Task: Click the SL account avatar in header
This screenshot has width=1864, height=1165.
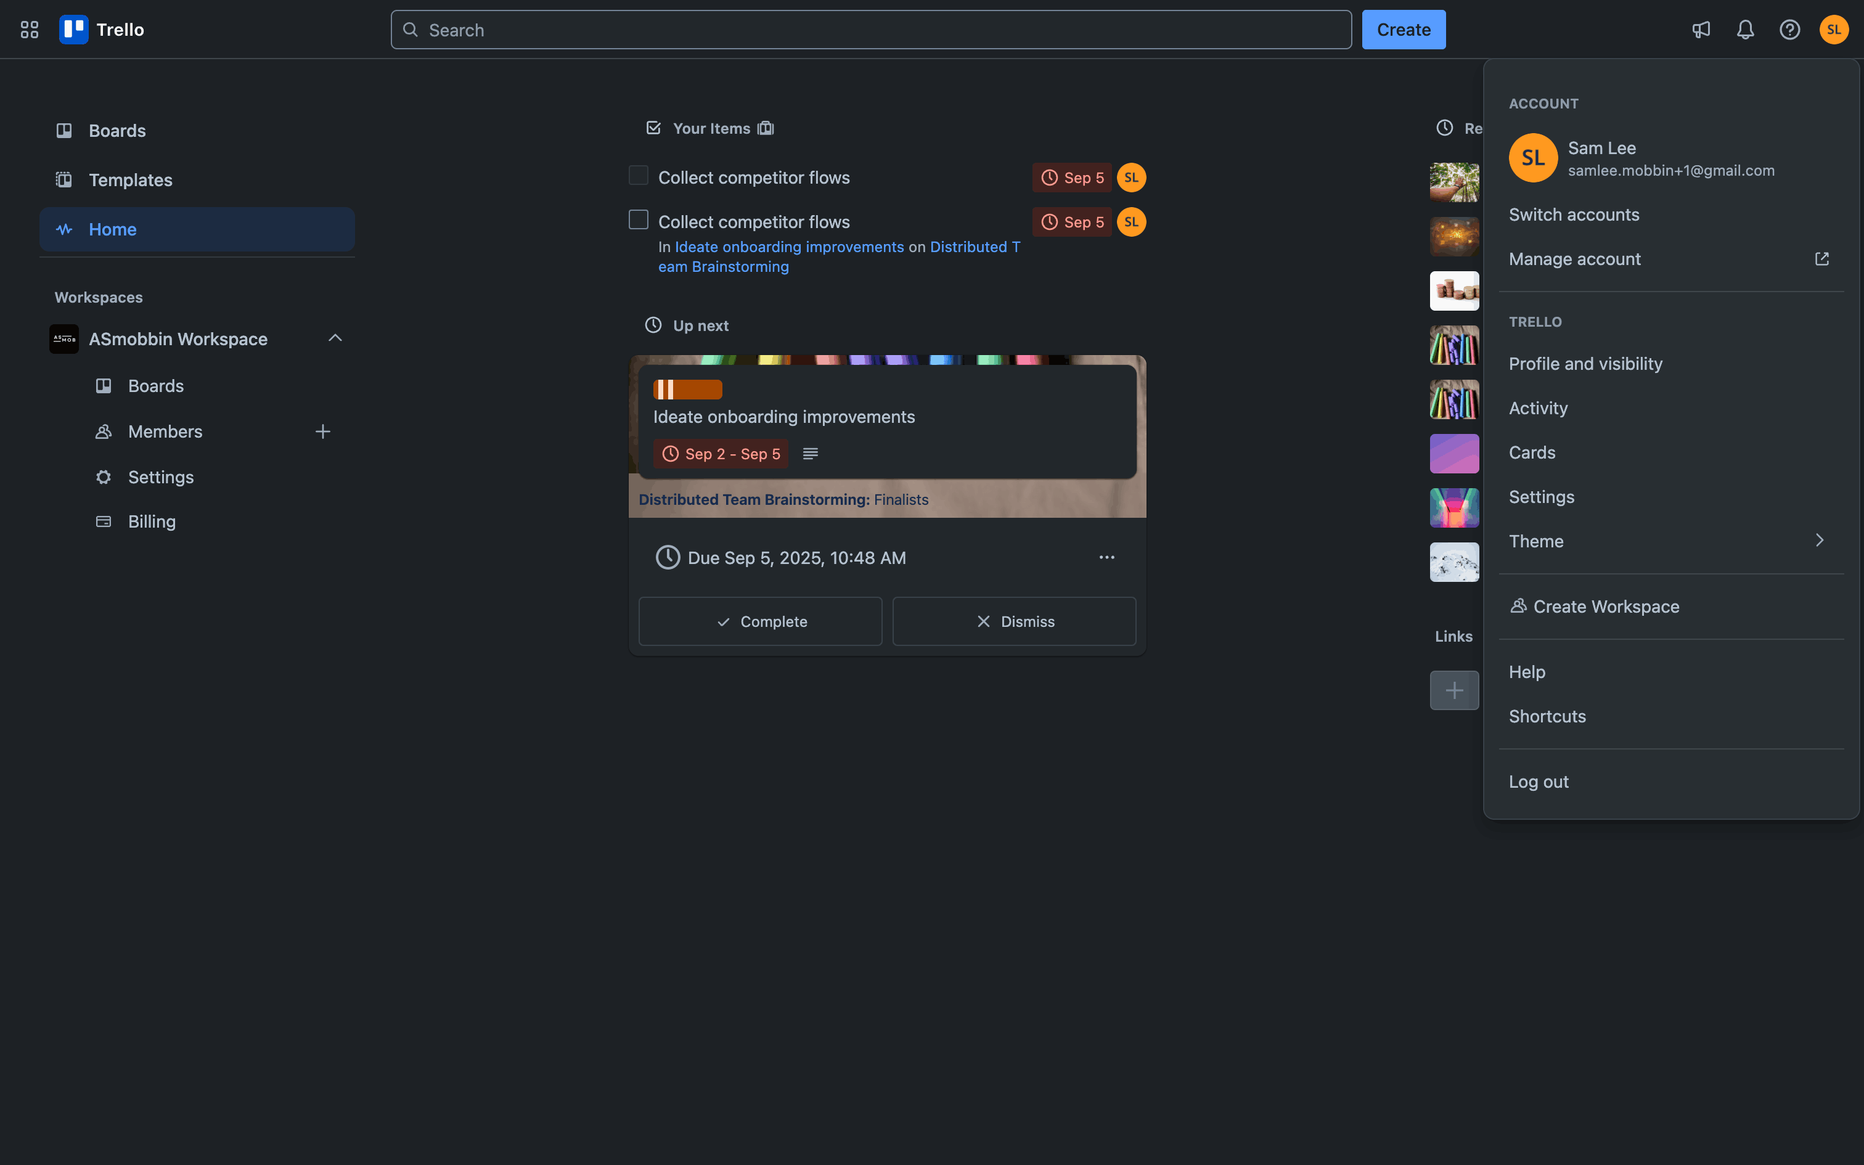Action: [1834, 30]
